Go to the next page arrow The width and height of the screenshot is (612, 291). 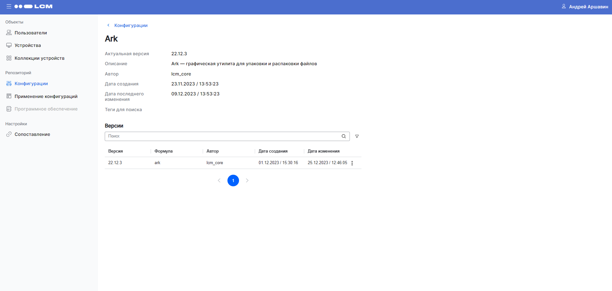[247, 181]
